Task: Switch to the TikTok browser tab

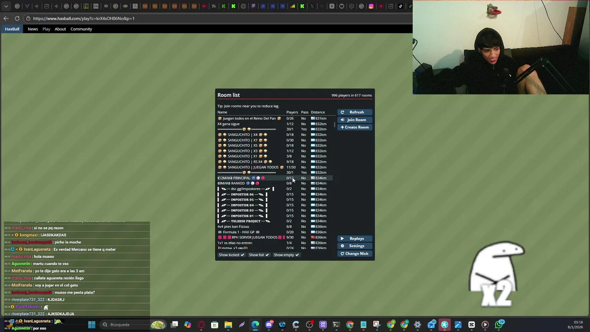Action: pyautogui.click(x=401, y=6)
